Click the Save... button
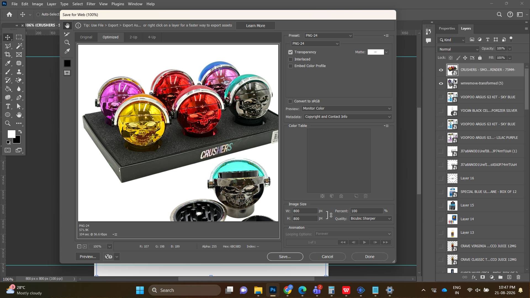Screen dimensions: 530x298 pyautogui.click(x=285, y=257)
